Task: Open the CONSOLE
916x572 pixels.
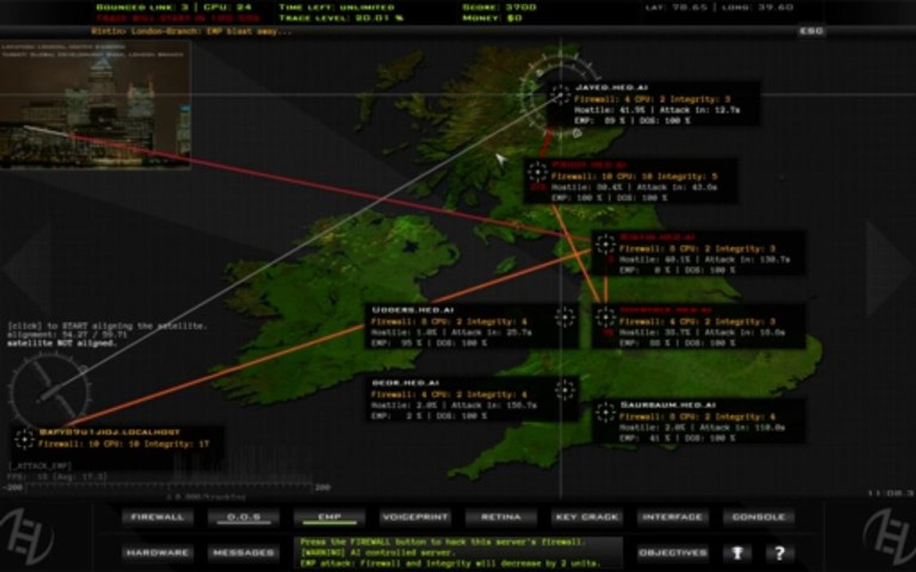Action: (x=759, y=517)
